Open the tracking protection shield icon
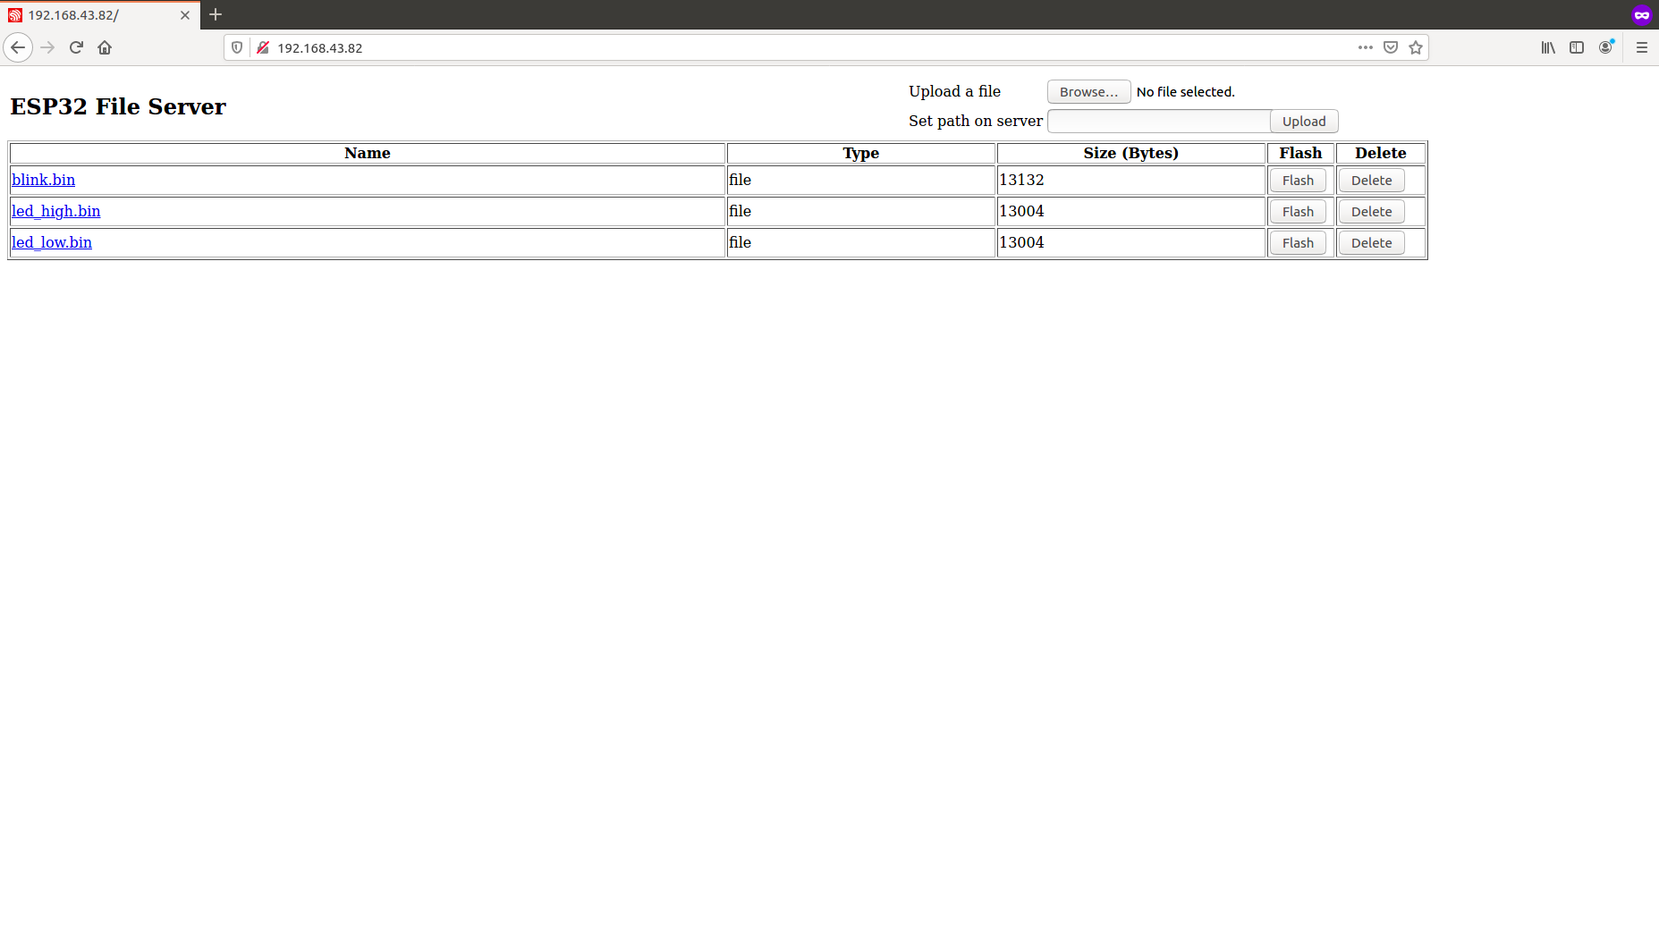The width and height of the screenshot is (1659, 944). (237, 47)
